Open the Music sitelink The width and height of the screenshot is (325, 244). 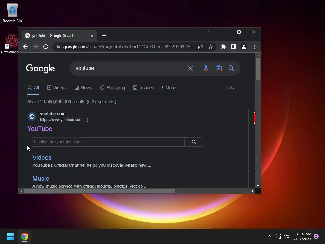[41, 179]
